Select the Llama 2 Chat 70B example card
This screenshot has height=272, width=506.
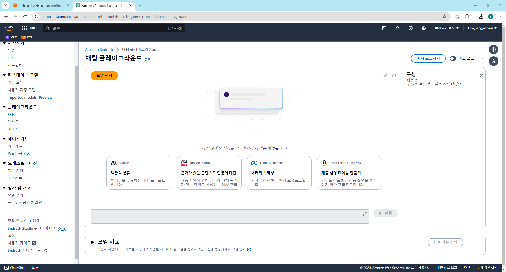click(x=279, y=173)
